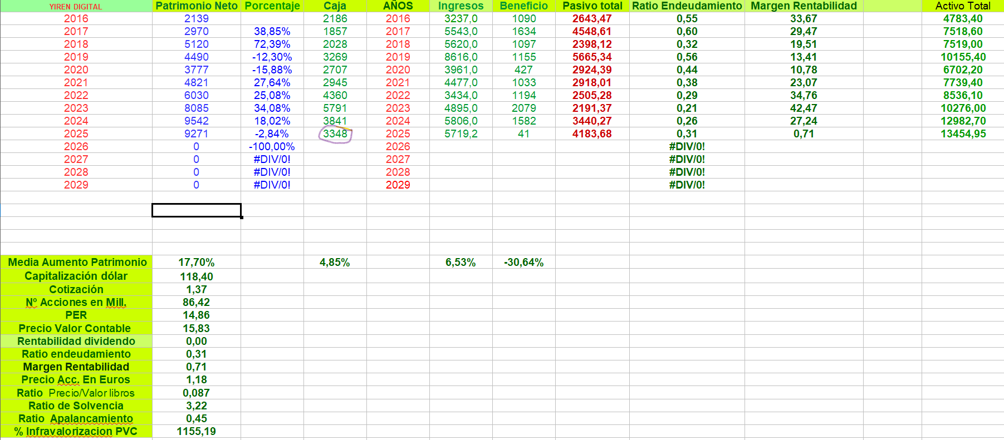The height and width of the screenshot is (440, 1004).
Task: Click Pasivo total value 4183,68
Action: pos(592,134)
